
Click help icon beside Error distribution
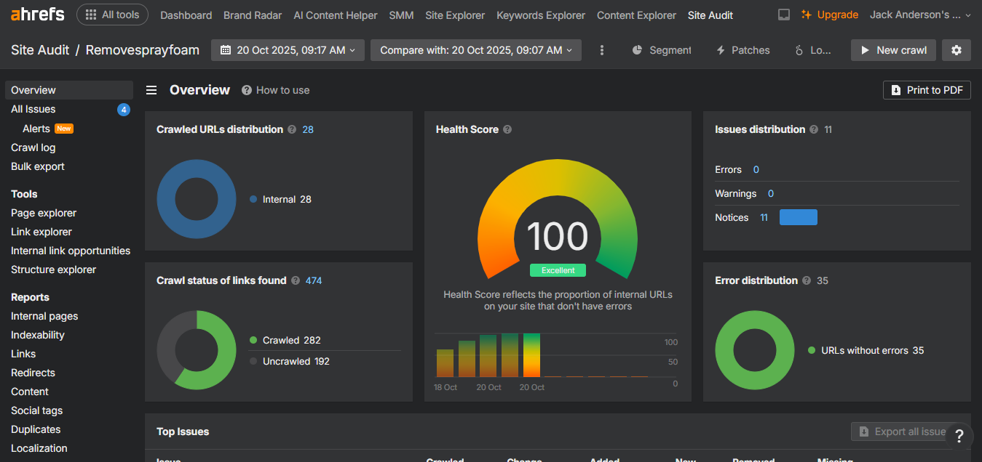[807, 280]
